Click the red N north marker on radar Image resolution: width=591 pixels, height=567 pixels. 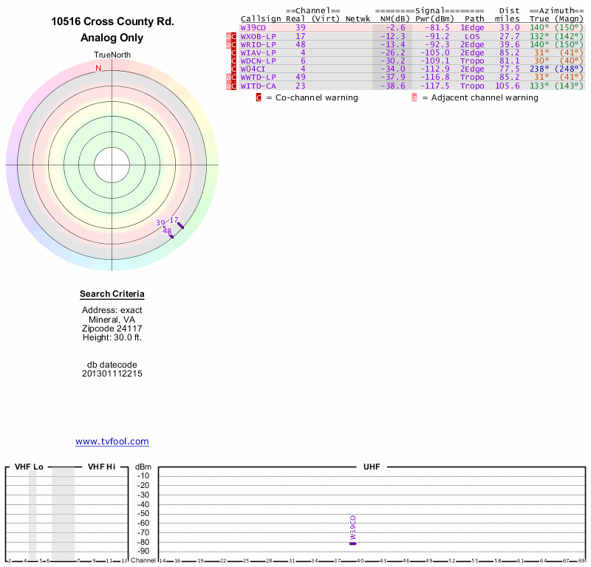[98, 68]
